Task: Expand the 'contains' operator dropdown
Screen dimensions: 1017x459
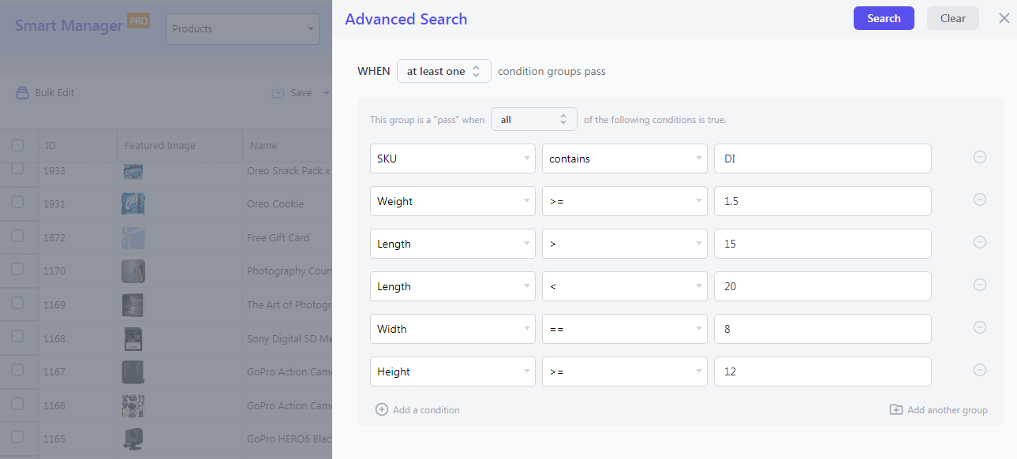Action: tap(625, 159)
